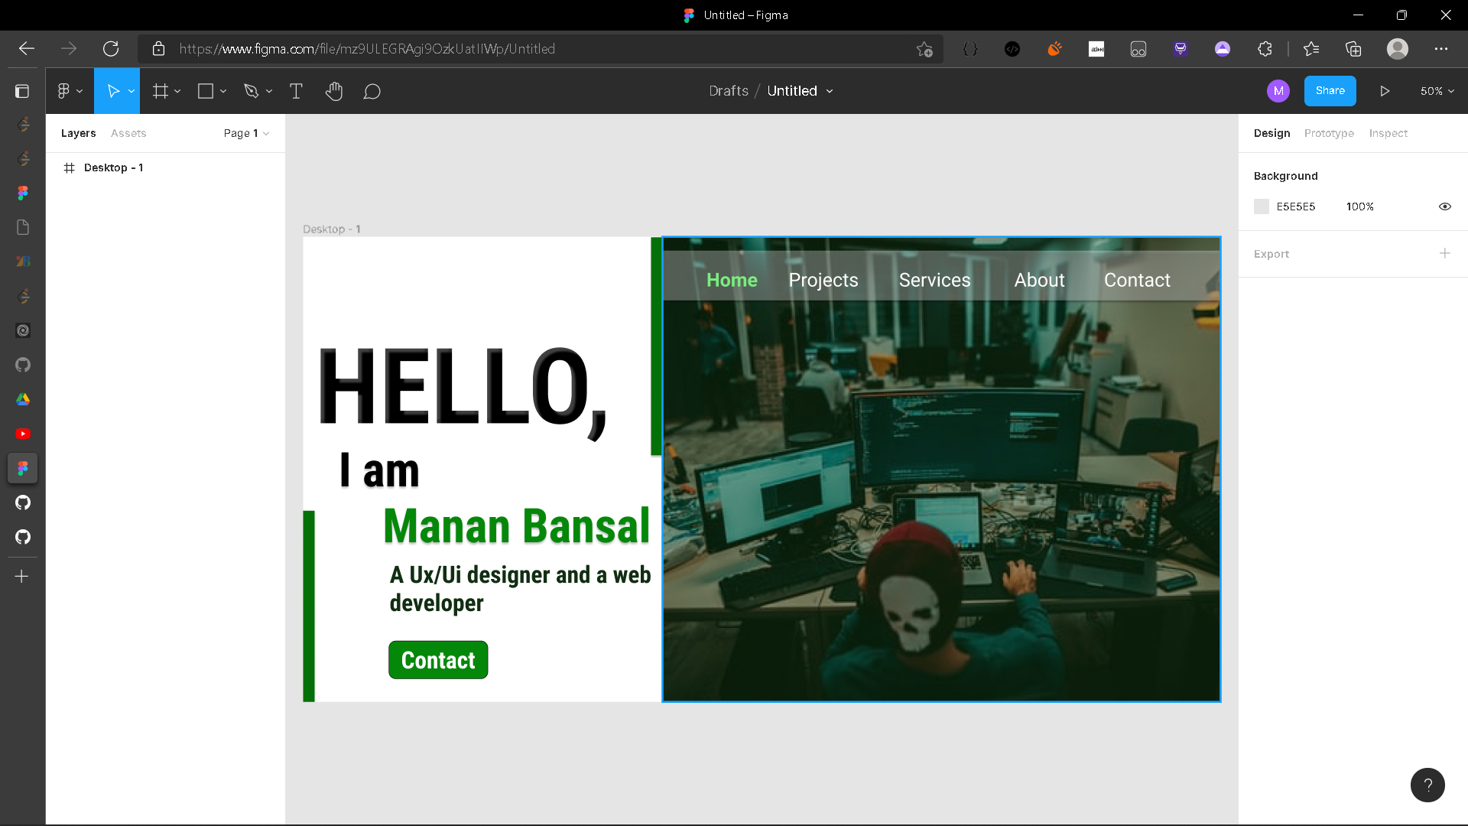Viewport: 1468px width, 826px height.
Task: Select the Text tool
Action: 296,91
